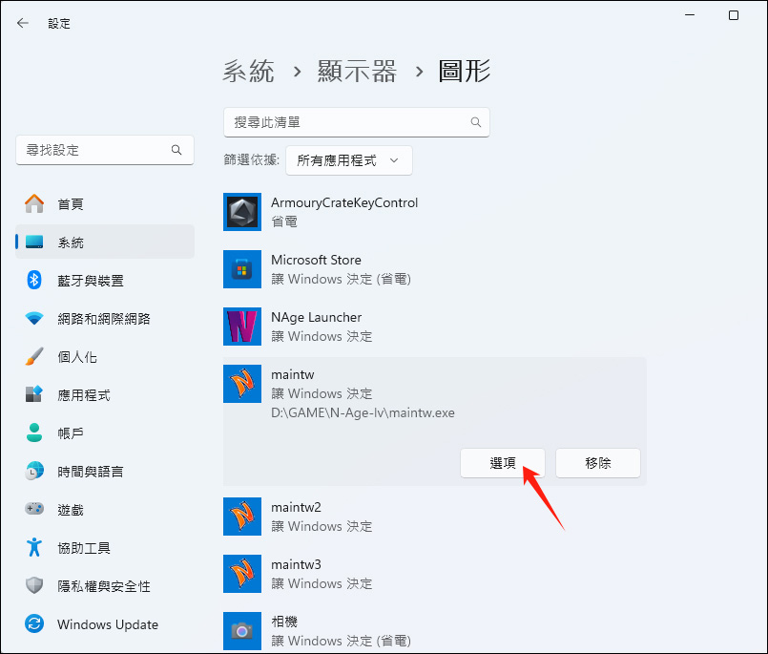The image size is (768, 654).
Task: Select the NAge Launcher list entry
Action: pyautogui.click(x=434, y=327)
